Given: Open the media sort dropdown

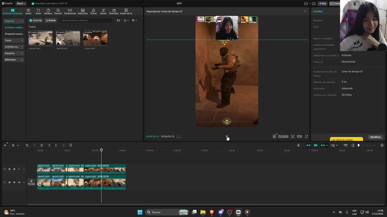Looking at the screenshot, I should tap(126, 20).
